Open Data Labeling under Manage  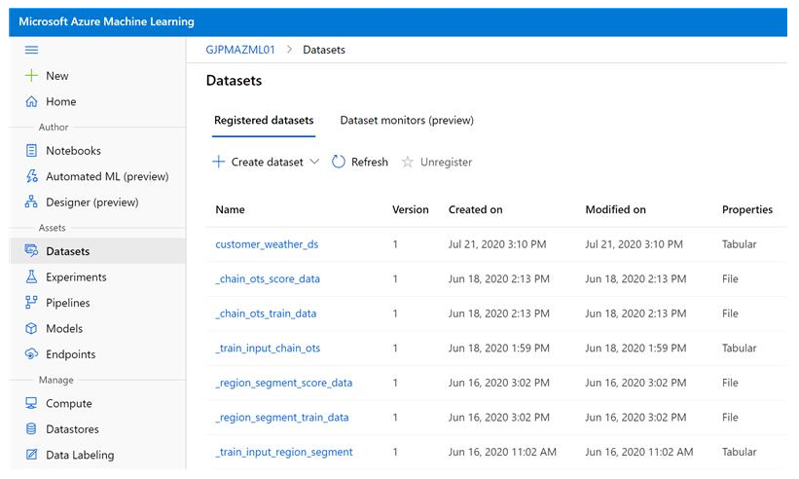[x=80, y=455]
